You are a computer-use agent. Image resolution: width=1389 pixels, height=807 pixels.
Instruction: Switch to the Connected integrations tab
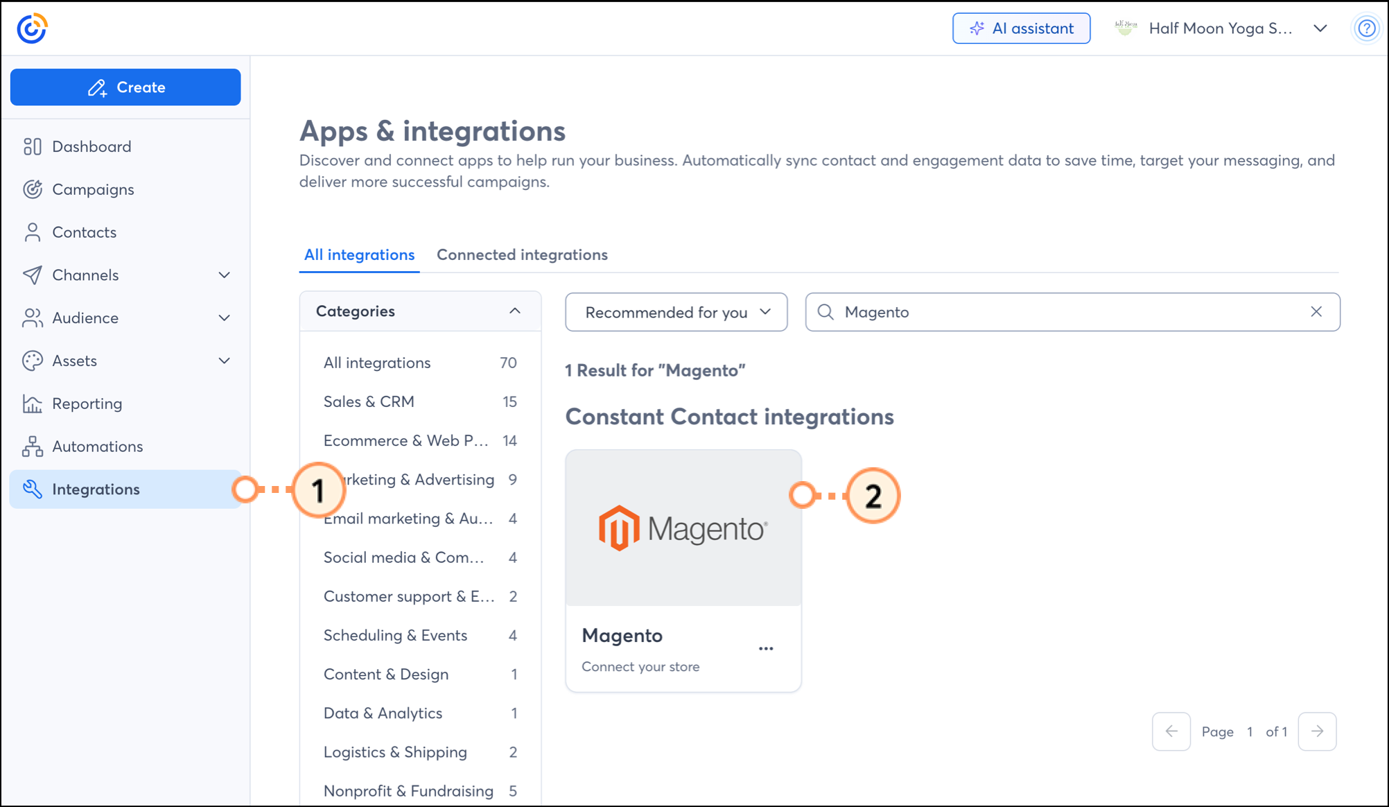pyautogui.click(x=522, y=254)
